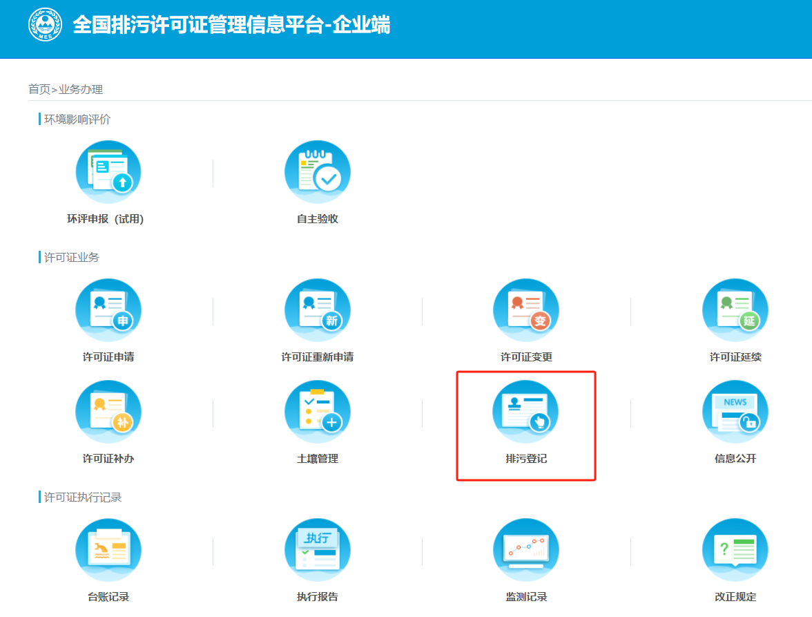Select the 许可证执行记录 section heading
Viewport: 812px width, 617px height.
click(x=83, y=497)
